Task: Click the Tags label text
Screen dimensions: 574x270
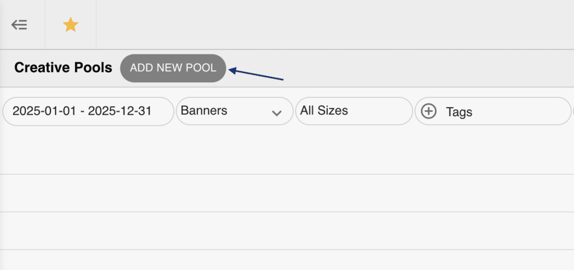Action: pyautogui.click(x=459, y=112)
